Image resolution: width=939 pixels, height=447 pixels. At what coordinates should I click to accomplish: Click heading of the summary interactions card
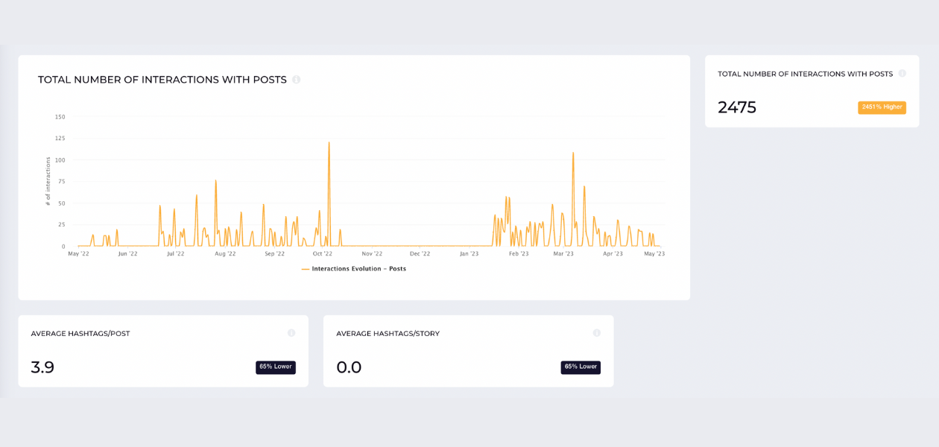click(805, 74)
